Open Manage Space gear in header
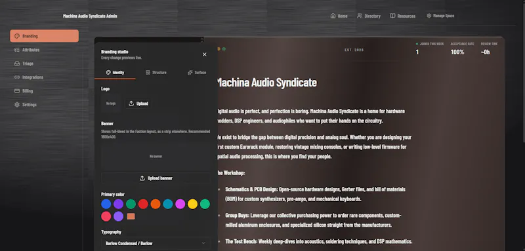The image size is (525, 251). pyautogui.click(x=429, y=16)
